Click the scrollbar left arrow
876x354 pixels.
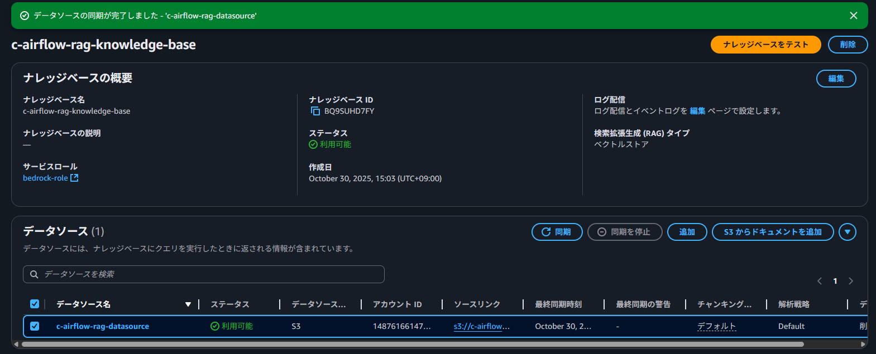(16, 345)
